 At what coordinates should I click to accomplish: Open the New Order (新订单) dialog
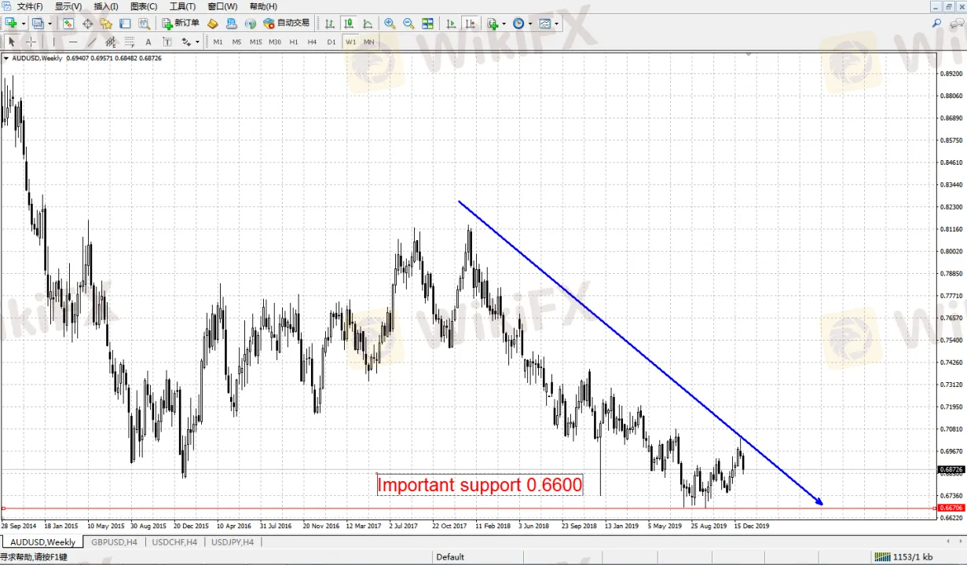click(x=181, y=24)
